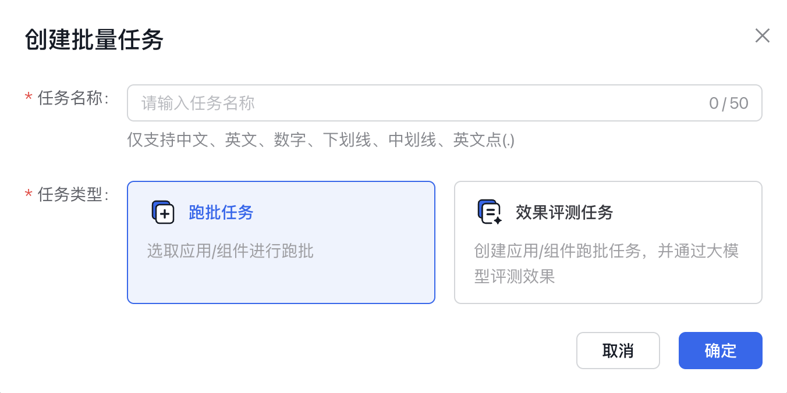Click the 创建批量任务 dialog title
This screenshot has width=787, height=393.
(x=94, y=41)
